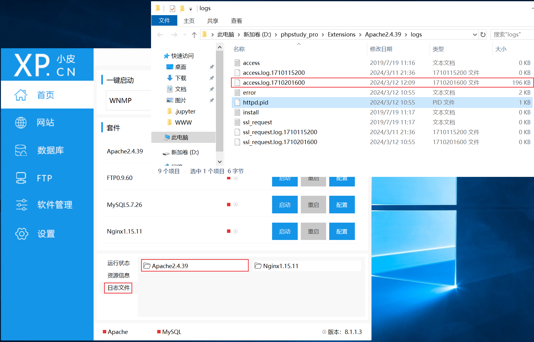Screen dimensions: 534x342
Task: Unpin 桌面 from quick access
Action: point(212,67)
